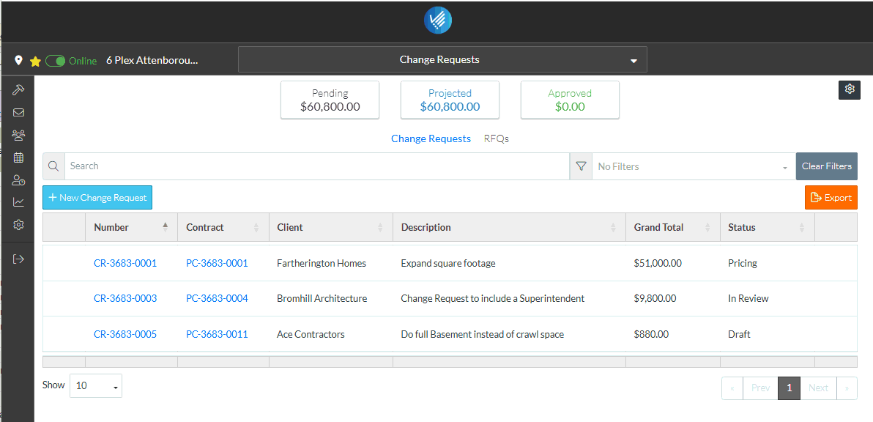Click the map pin location icon
This screenshot has width=873, height=422.
[x=18, y=61]
